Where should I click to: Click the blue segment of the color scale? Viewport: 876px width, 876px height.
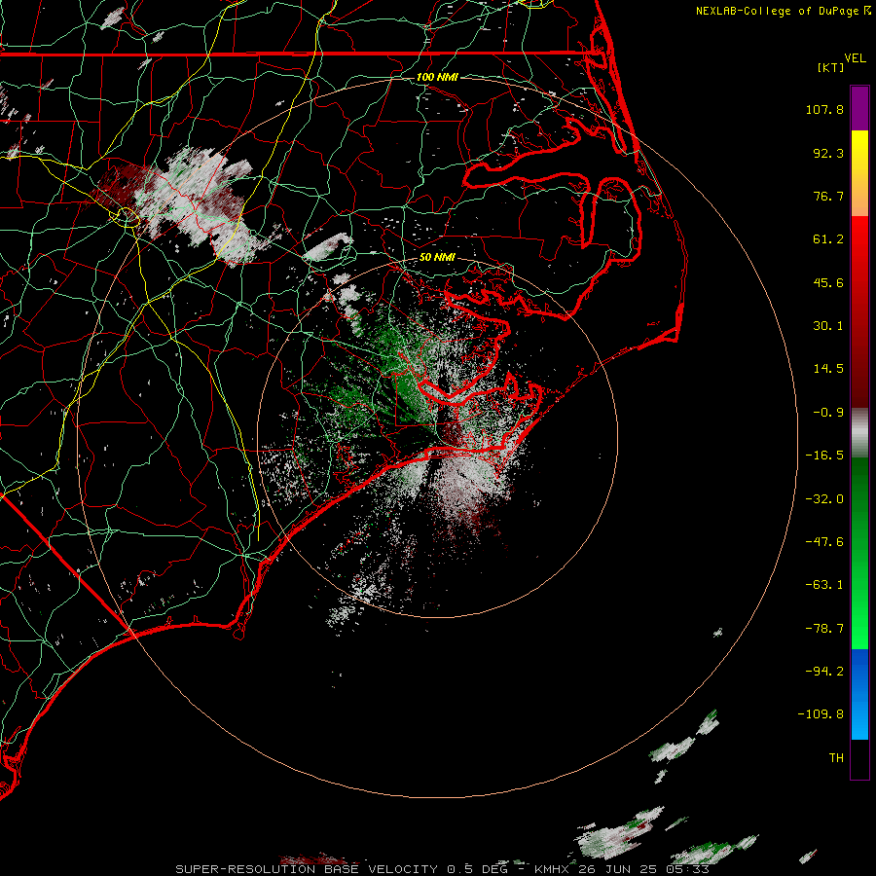859,694
